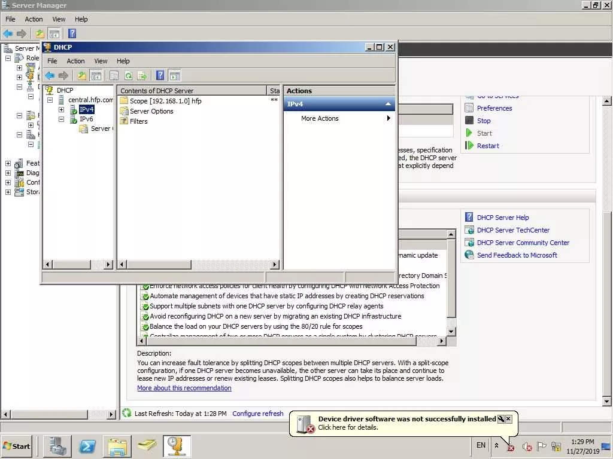Image resolution: width=613 pixels, height=459 pixels.
Task: Click Restart service link
Action: pyautogui.click(x=487, y=146)
